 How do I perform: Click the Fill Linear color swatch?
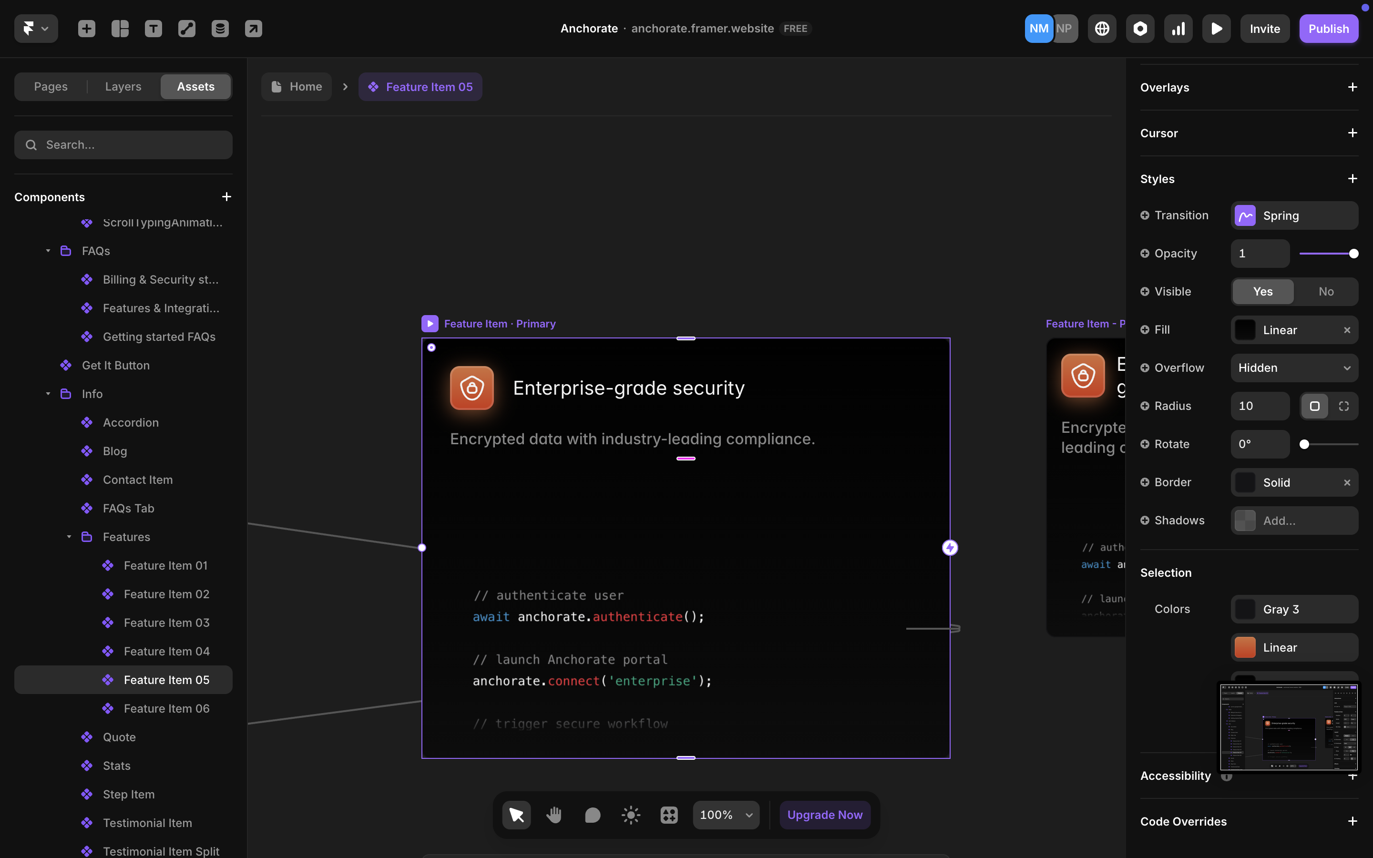pos(1245,330)
